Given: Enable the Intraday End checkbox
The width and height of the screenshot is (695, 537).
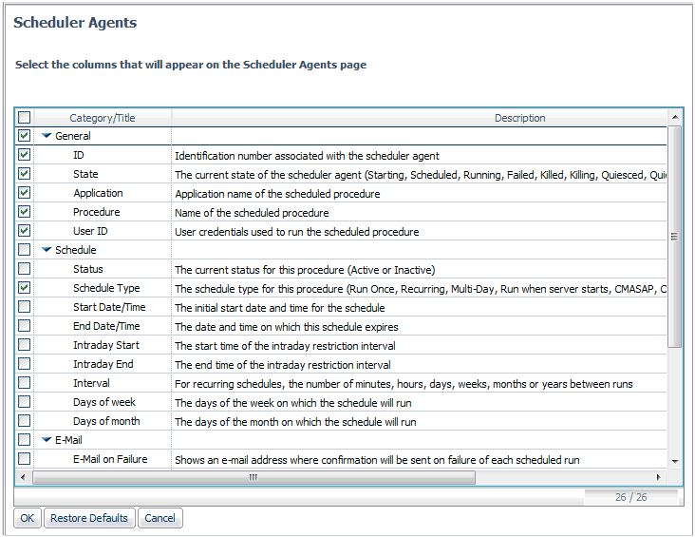Looking at the screenshot, I should 24,364.
